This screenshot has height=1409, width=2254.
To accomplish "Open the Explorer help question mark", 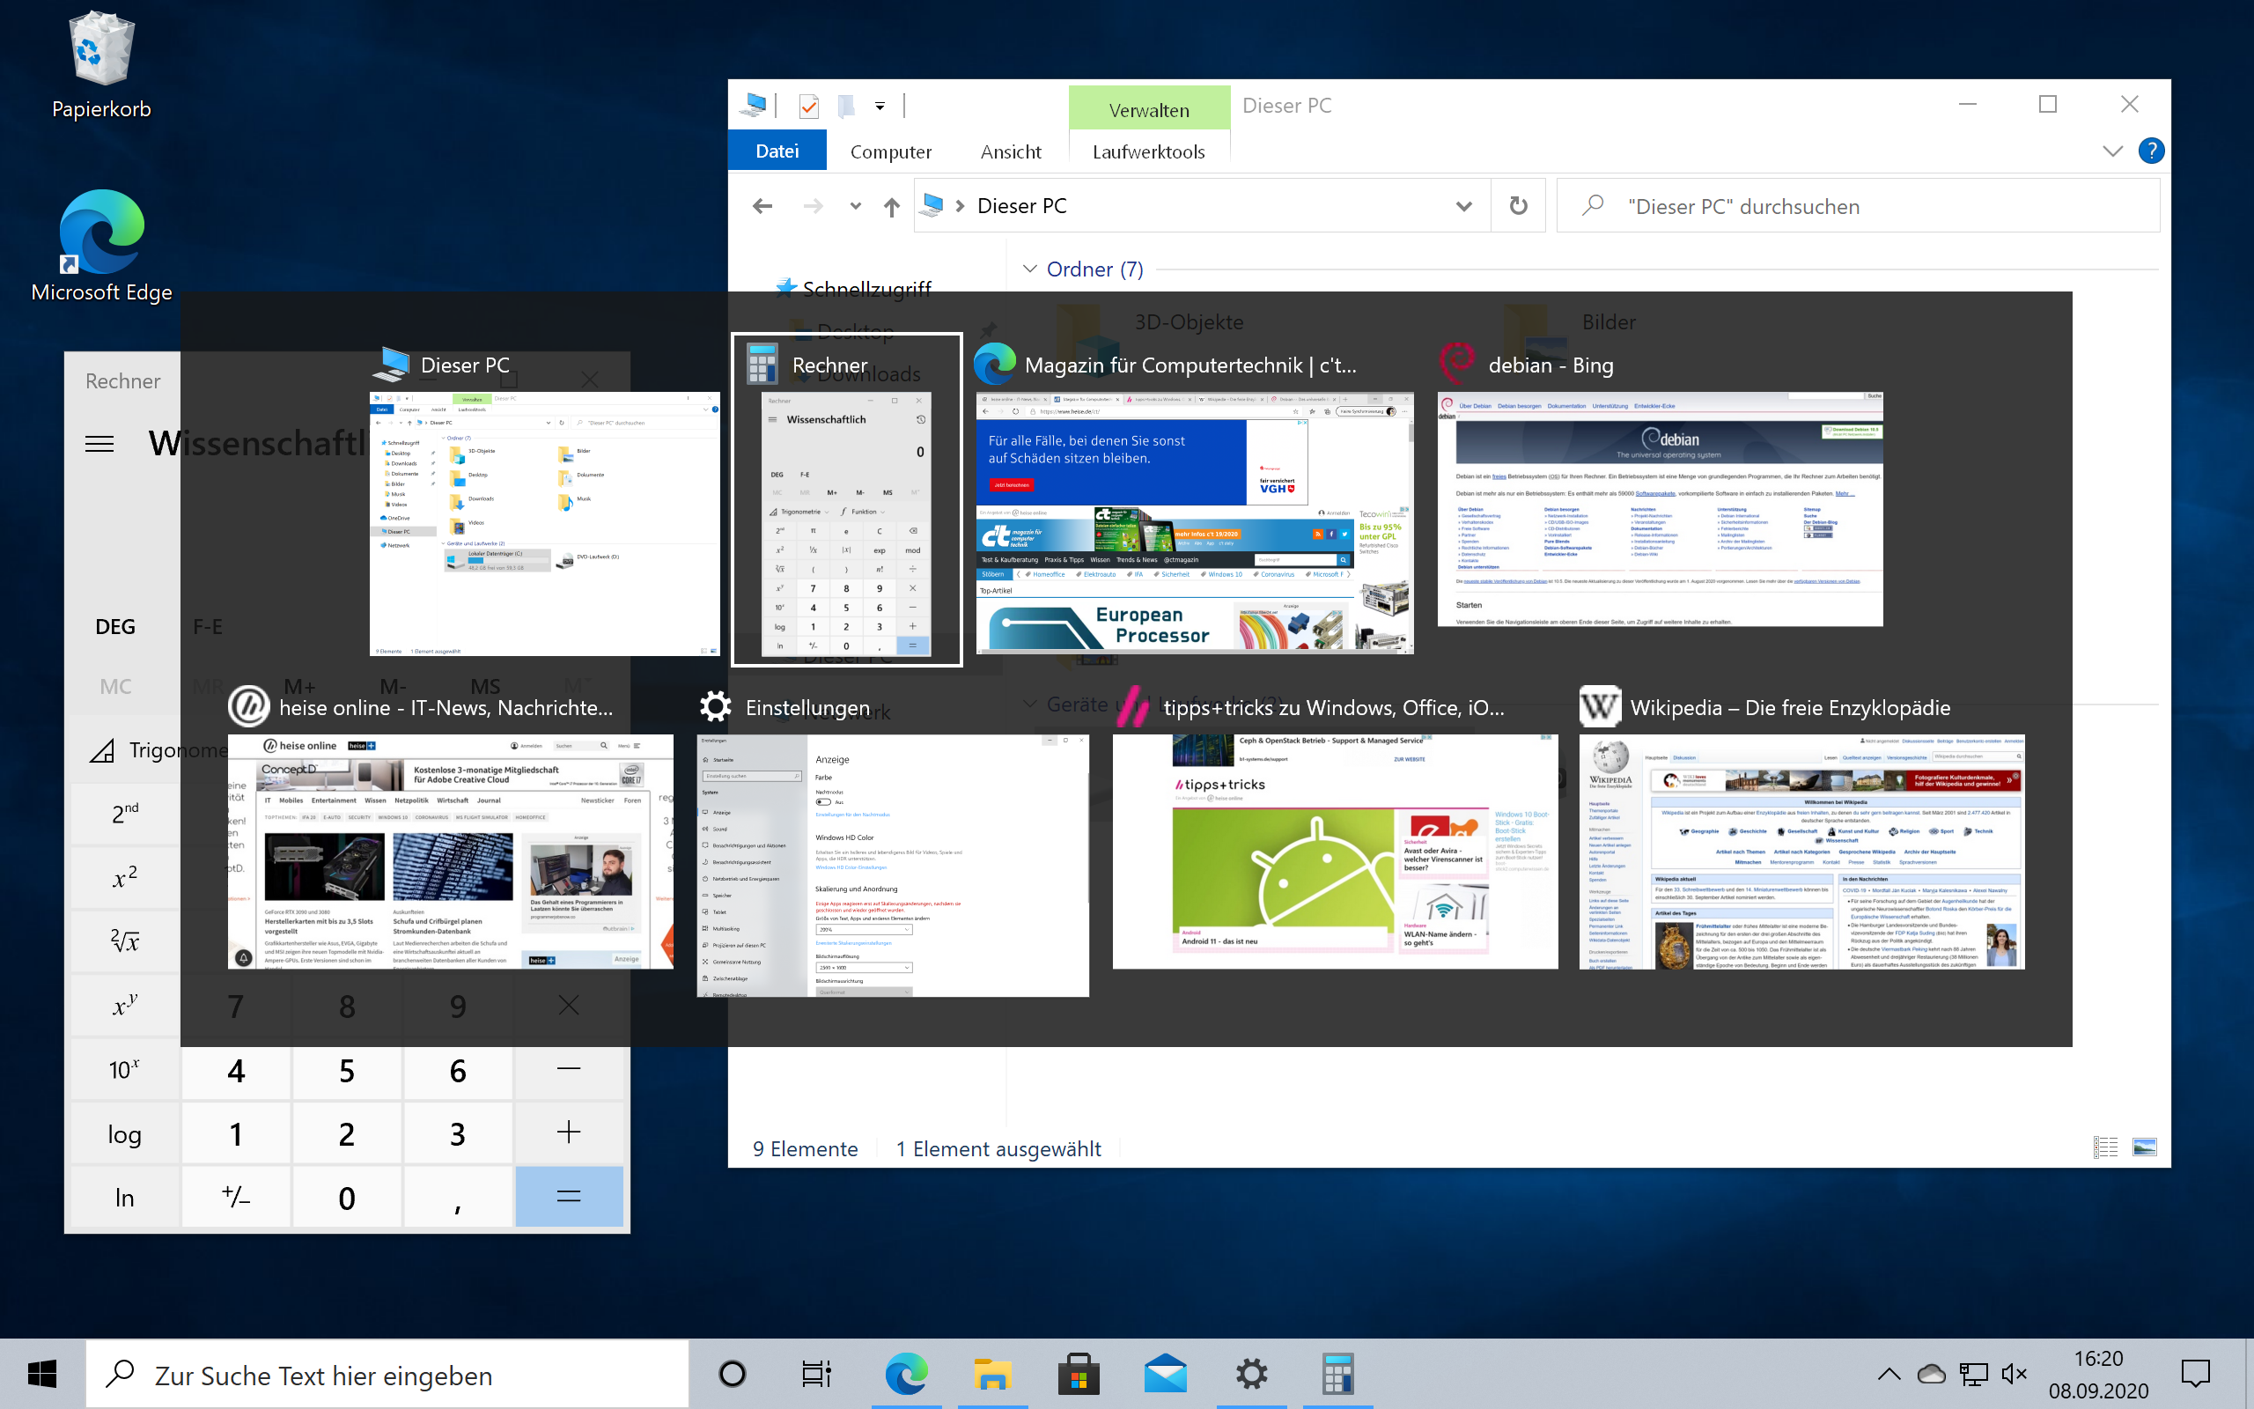I will click(2152, 150).
